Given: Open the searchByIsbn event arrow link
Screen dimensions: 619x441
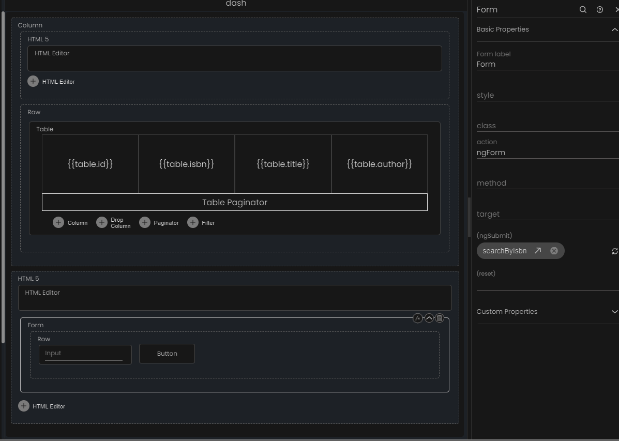Looking at the screenshot, I should coord(538,251).
